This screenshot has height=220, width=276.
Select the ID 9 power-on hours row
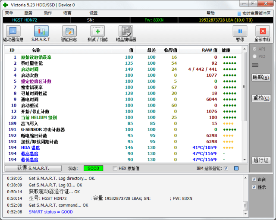(x=123, y=100)
